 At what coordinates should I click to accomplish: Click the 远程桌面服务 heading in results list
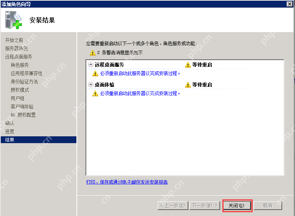(x=109, y=65)
